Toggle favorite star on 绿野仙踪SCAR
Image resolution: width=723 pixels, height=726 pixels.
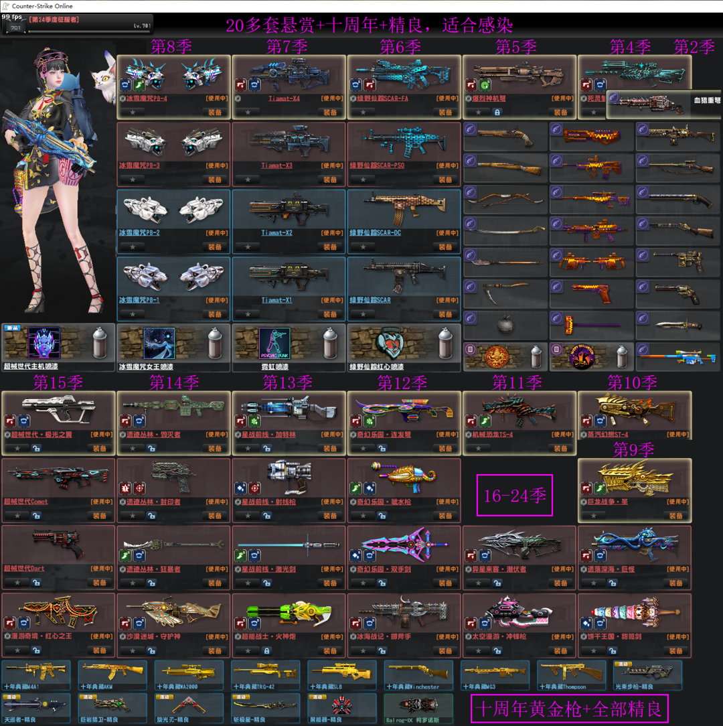pyautogui.click(x=363, y=314)
